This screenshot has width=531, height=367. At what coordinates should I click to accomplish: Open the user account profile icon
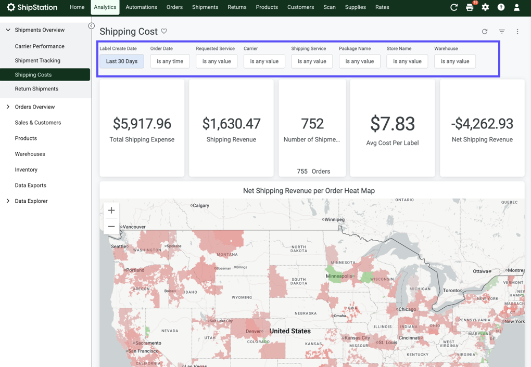(516, 7)
